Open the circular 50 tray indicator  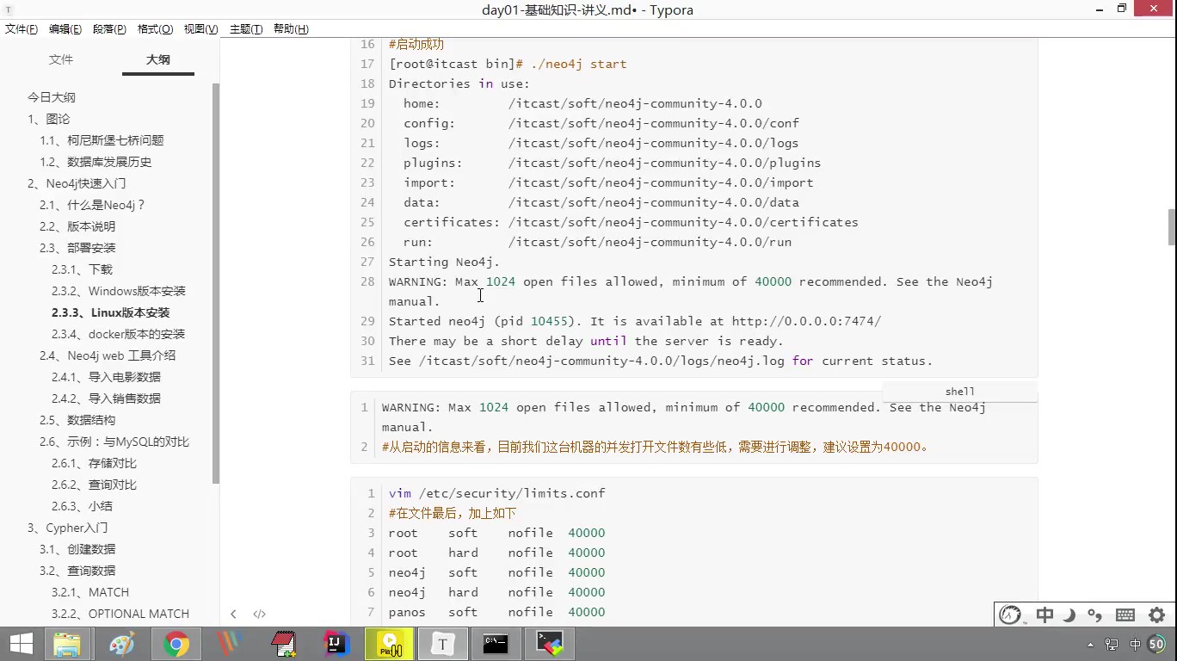1156,644
